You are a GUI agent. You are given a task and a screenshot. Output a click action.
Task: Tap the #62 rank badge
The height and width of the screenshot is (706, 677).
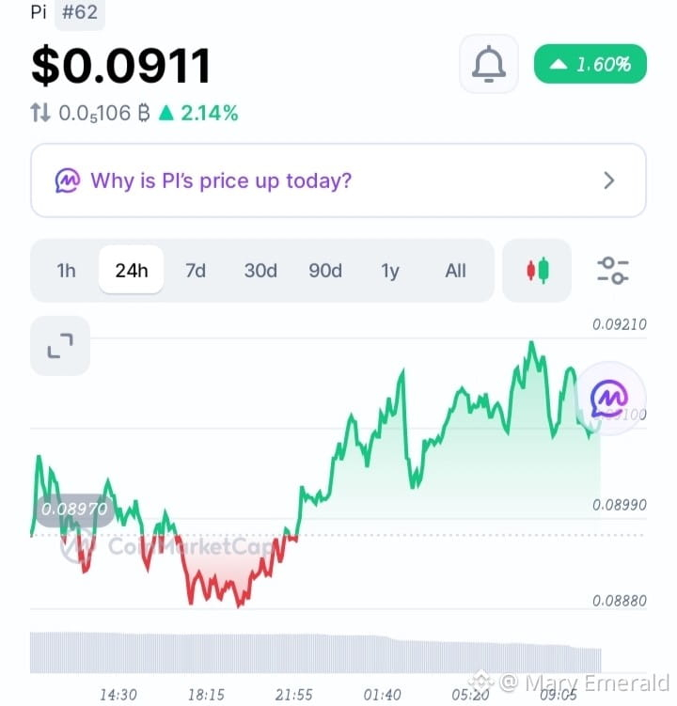pyautogui.click(x=80, y=12)
